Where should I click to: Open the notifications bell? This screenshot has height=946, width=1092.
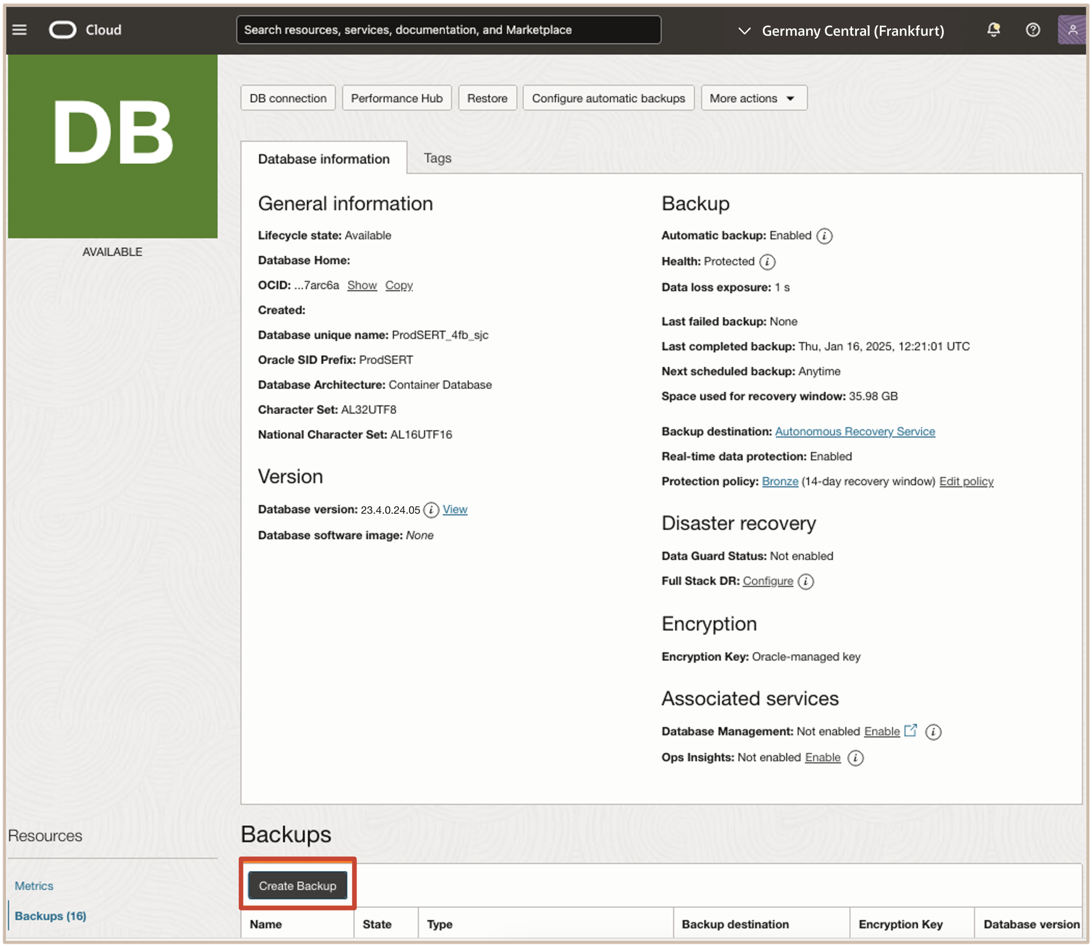[x=993, y=30]
